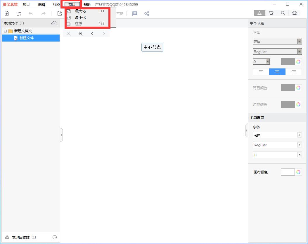Click the share icon in toolbar

click(147, 13)
